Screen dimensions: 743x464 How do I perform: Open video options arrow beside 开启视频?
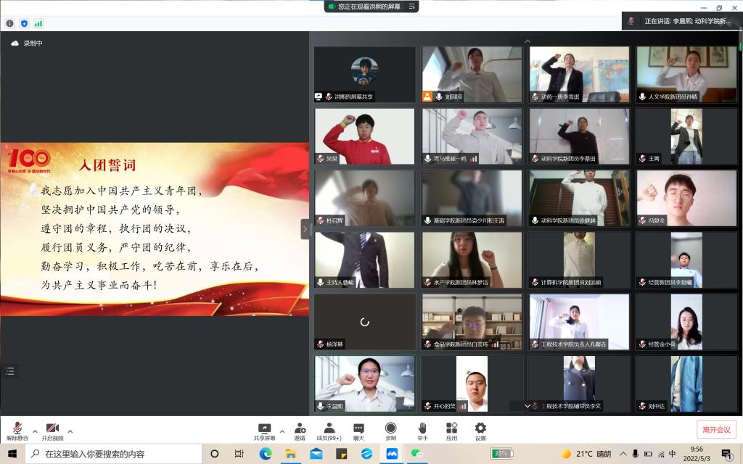(x=70, y=431)
